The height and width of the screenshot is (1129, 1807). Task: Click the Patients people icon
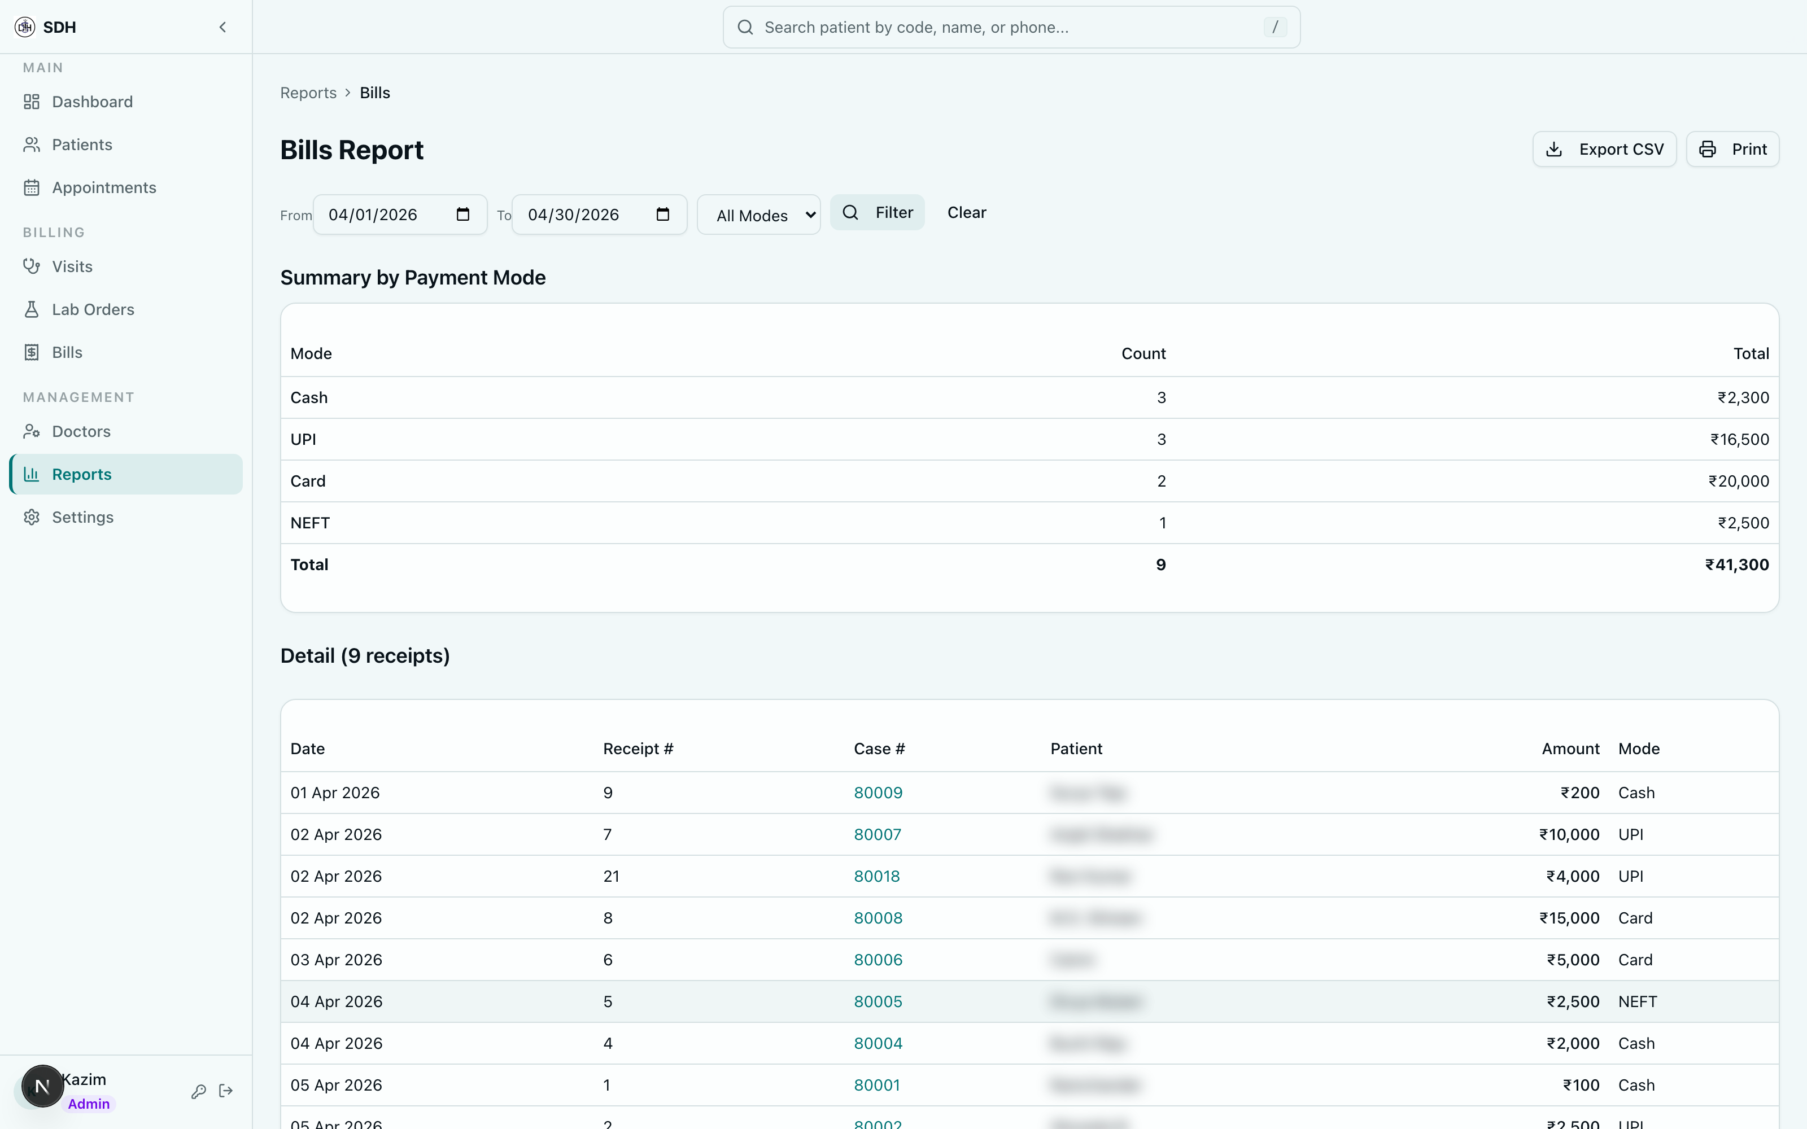32,145
